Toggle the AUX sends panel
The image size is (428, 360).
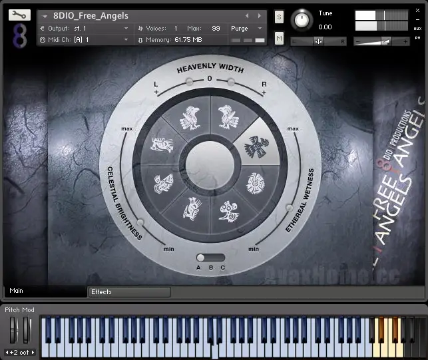click(417, 29)
